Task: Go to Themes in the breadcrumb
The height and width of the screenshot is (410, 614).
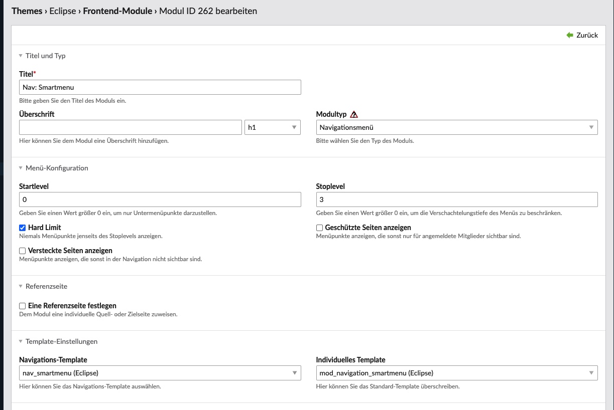Action: tap(27, 11)
